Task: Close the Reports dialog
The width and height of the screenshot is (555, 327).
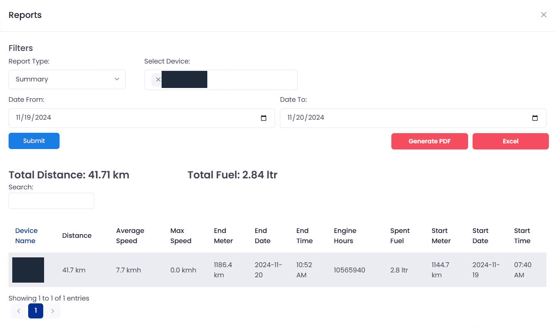Action: 544,15
